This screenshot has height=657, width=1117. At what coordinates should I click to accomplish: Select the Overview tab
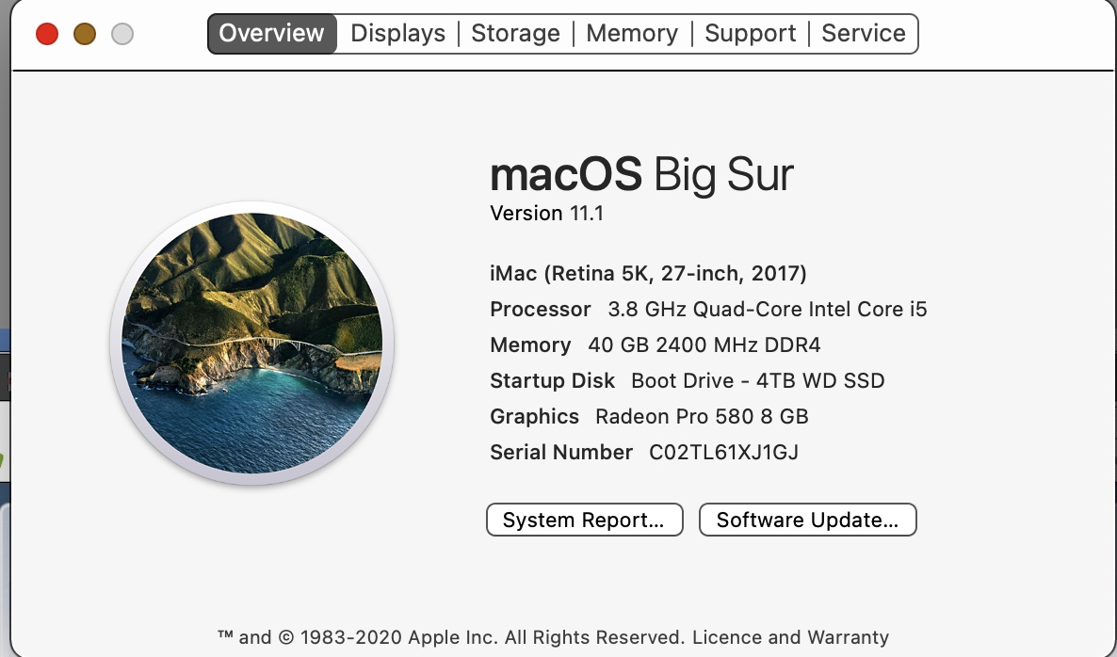pos(271,34)
